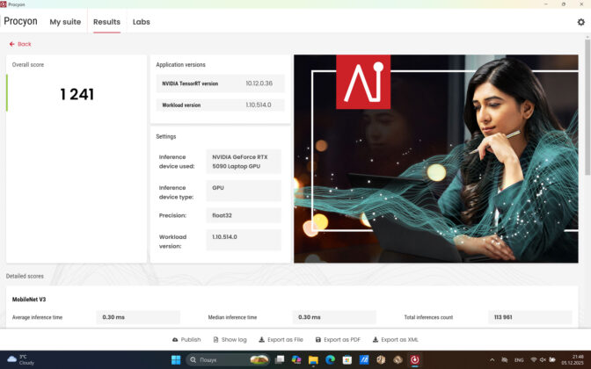Click the AI benchmark banner image
The width and height of the screenshot is (591, 369).
click(x=435, y=158)
